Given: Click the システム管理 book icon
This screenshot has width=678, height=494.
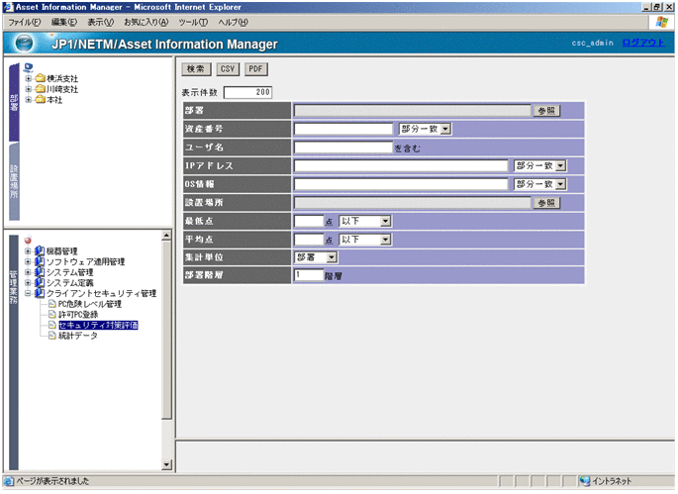Looking at the screenshot, I should (x=40, y=272).
